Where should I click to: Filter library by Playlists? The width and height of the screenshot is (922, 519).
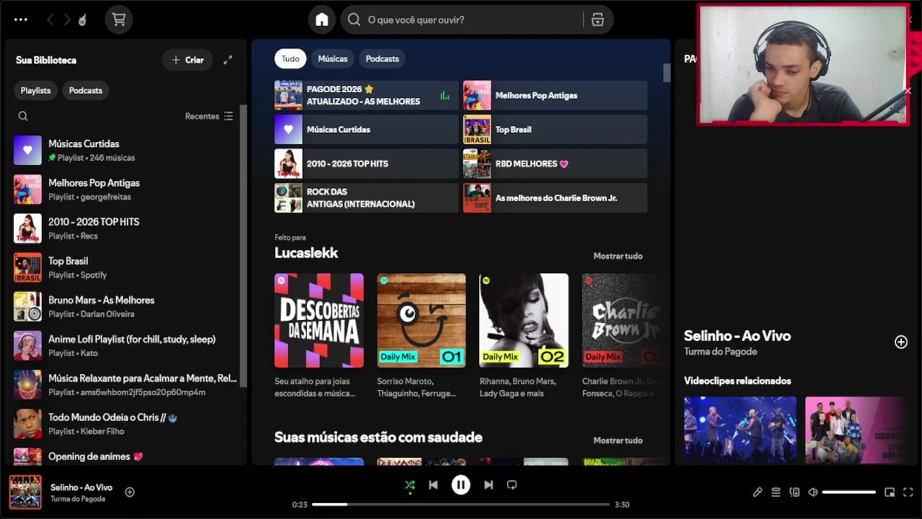[x=35, y=90]
